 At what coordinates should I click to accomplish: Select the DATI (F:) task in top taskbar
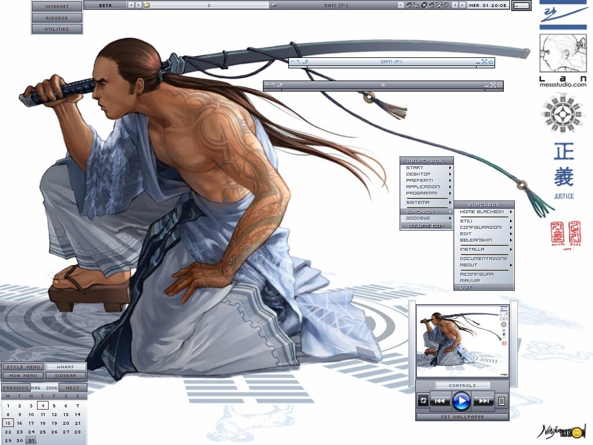[336, 5]
